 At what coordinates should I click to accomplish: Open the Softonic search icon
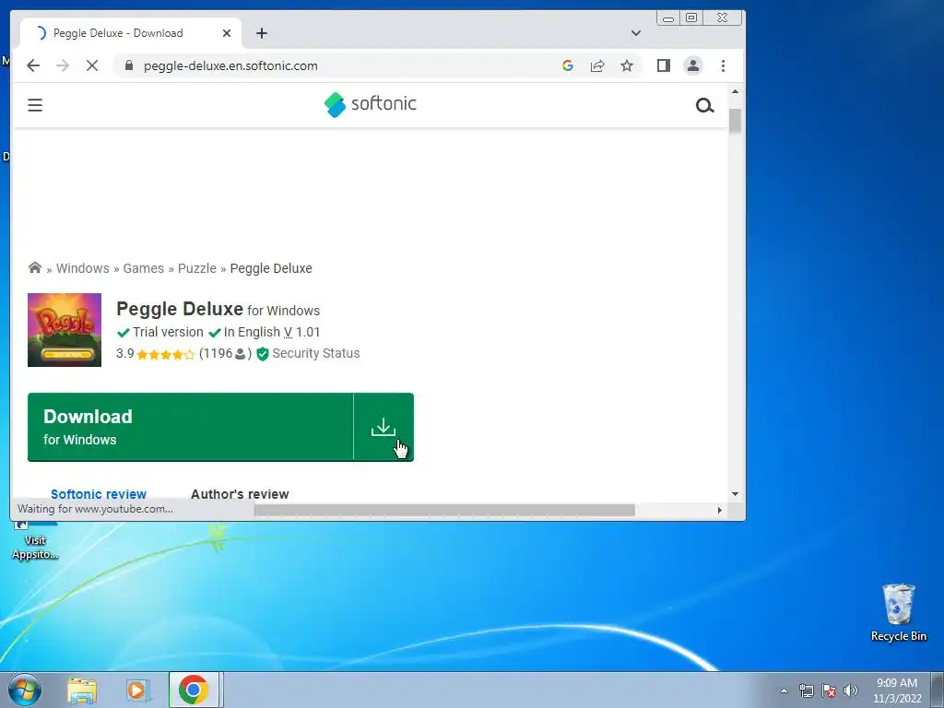tap(704, 106)
